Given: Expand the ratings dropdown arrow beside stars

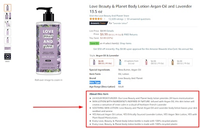Looking at the screenshot, I should pos(105,19).
